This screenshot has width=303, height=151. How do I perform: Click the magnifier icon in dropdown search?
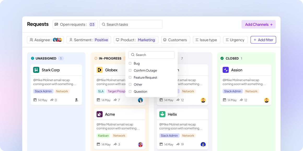coord(133,55)
